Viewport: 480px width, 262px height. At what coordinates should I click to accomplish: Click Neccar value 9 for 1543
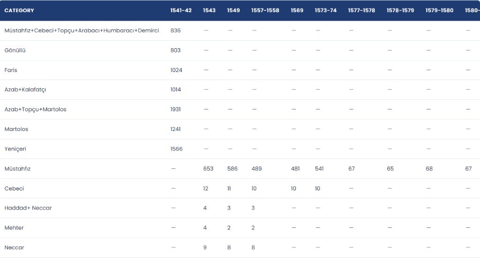tap(205, 247)
